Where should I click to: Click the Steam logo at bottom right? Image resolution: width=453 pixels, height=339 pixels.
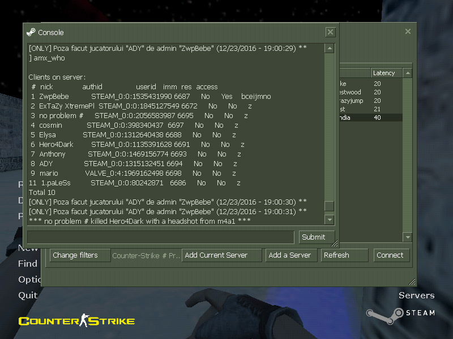click(x=400, y=312)
